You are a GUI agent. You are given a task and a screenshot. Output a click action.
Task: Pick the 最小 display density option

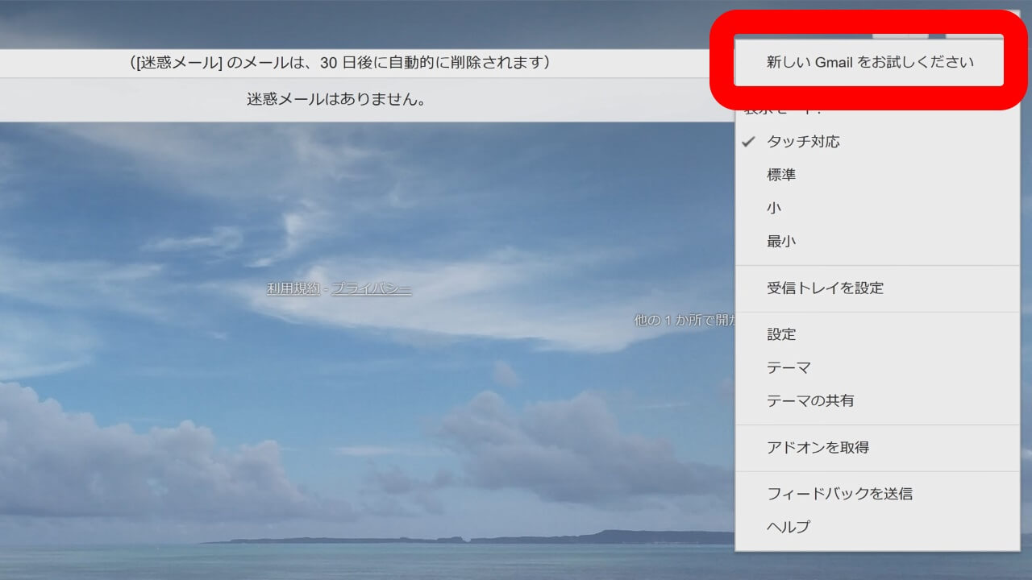[781, 241]
